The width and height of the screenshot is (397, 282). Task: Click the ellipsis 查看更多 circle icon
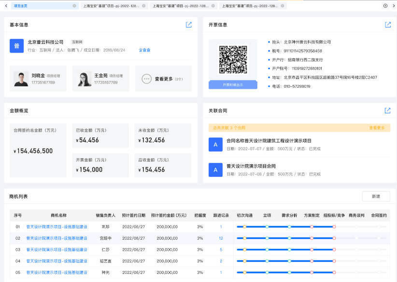147,79
